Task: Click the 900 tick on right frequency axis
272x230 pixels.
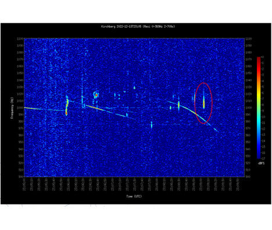Action: [248, 177]
